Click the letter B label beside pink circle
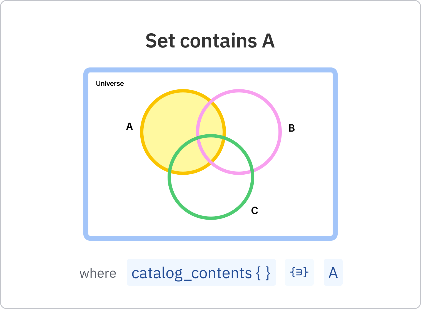This screenshot has height=309, width=421. [x=292, y=128]
